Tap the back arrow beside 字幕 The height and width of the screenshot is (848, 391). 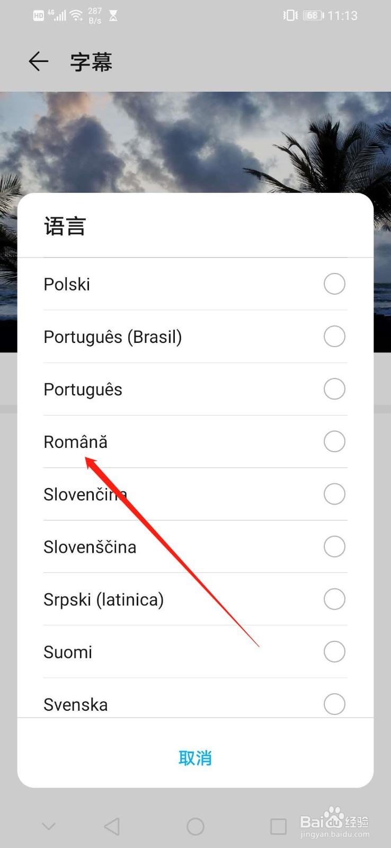[x=38, y=61]
